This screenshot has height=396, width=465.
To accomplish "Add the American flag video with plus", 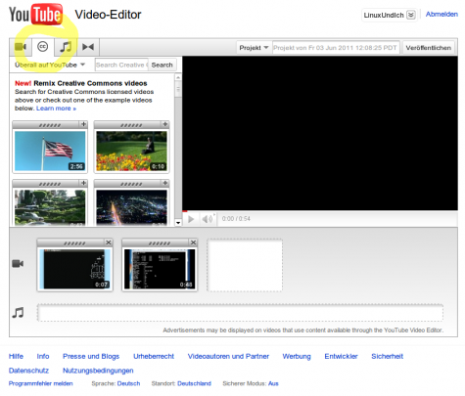I will click(83, 124).
